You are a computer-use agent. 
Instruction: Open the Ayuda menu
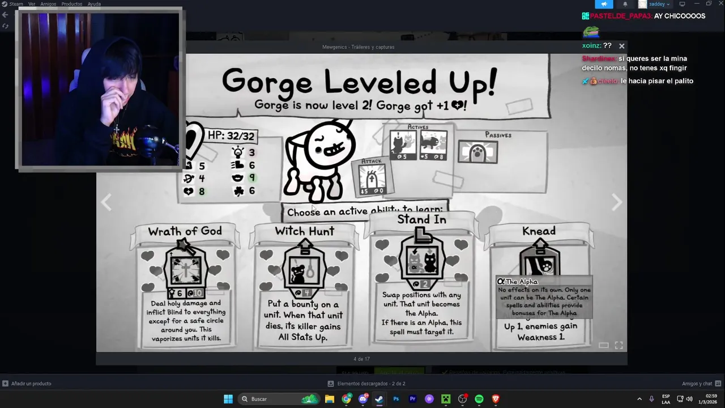[x=94, y=4]
